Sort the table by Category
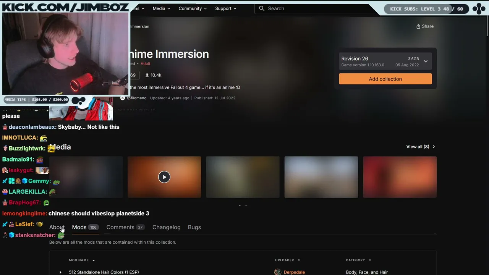489x275 pixels. pos(358,260)
